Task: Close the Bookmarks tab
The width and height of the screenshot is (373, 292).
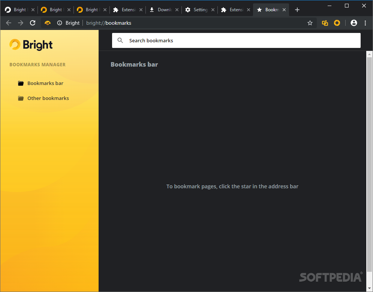Action: [284, 10]
